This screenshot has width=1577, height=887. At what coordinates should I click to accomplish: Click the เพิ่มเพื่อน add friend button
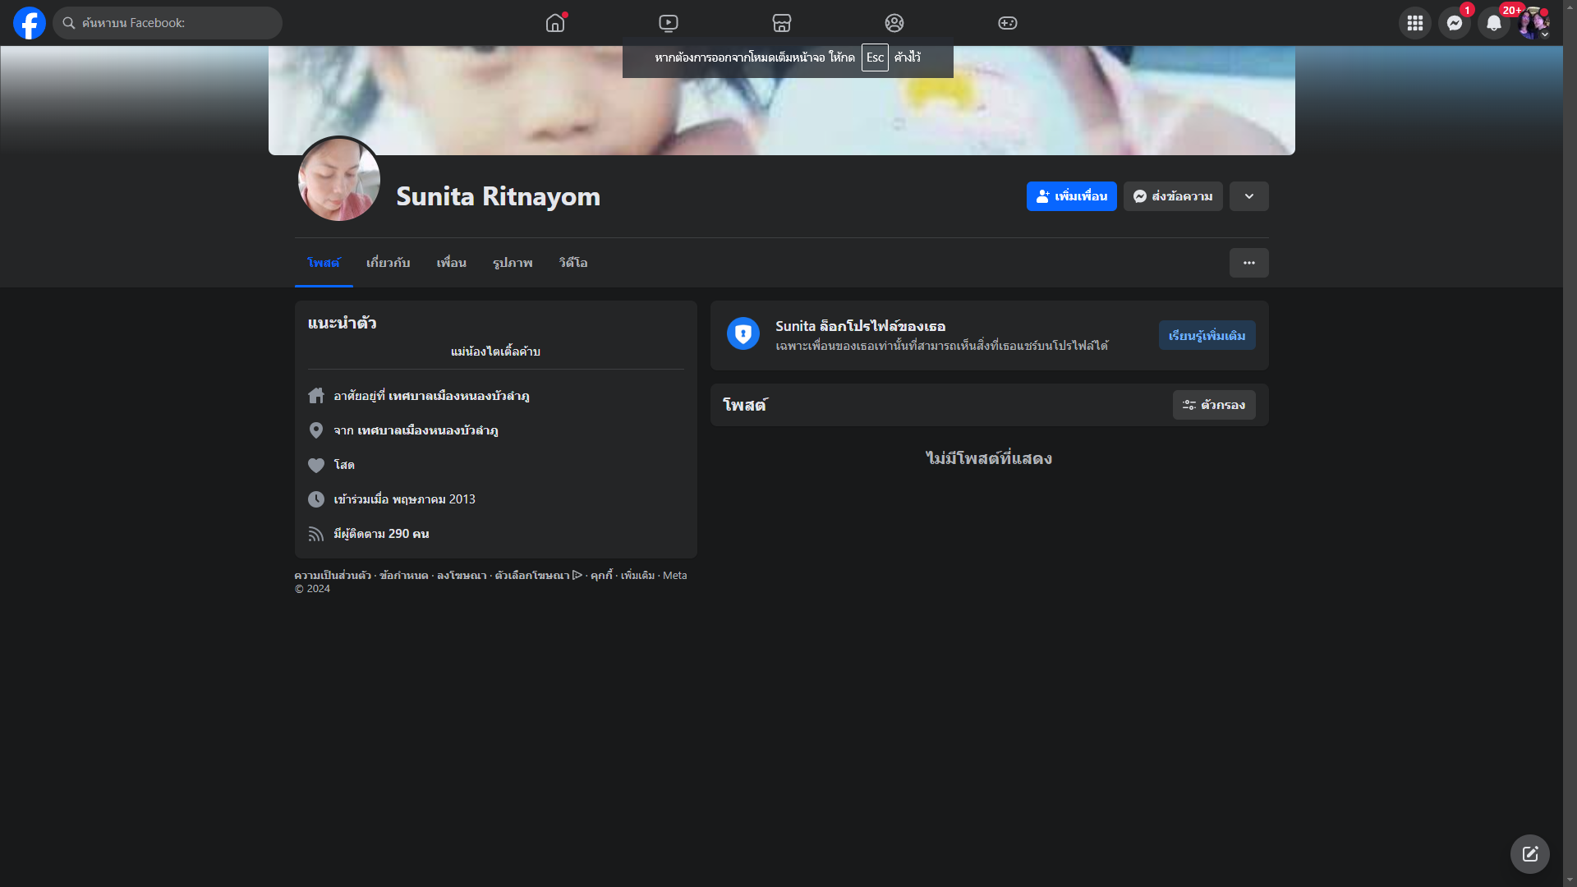(x=1071, y=196)
